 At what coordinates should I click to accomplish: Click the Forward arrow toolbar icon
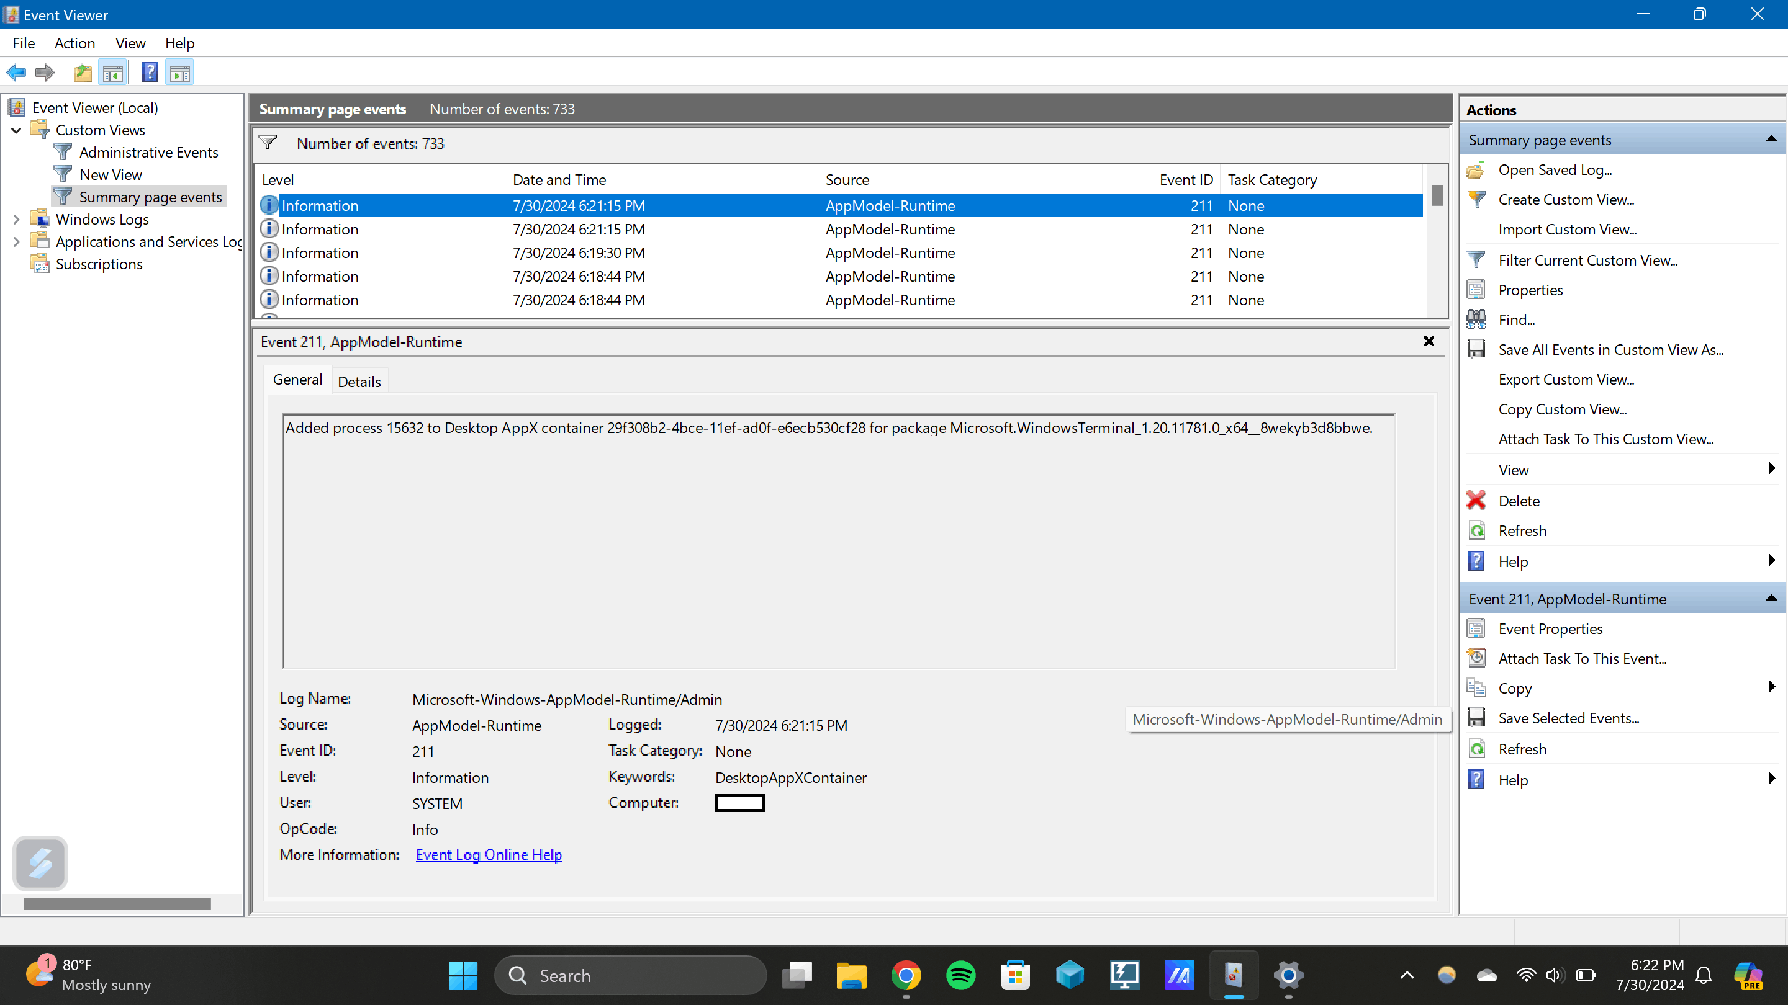click(x=45, y=72)
